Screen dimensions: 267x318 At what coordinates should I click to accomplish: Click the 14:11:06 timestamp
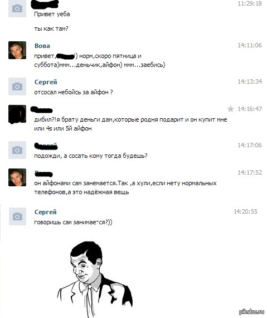click(x=250, y=45)
